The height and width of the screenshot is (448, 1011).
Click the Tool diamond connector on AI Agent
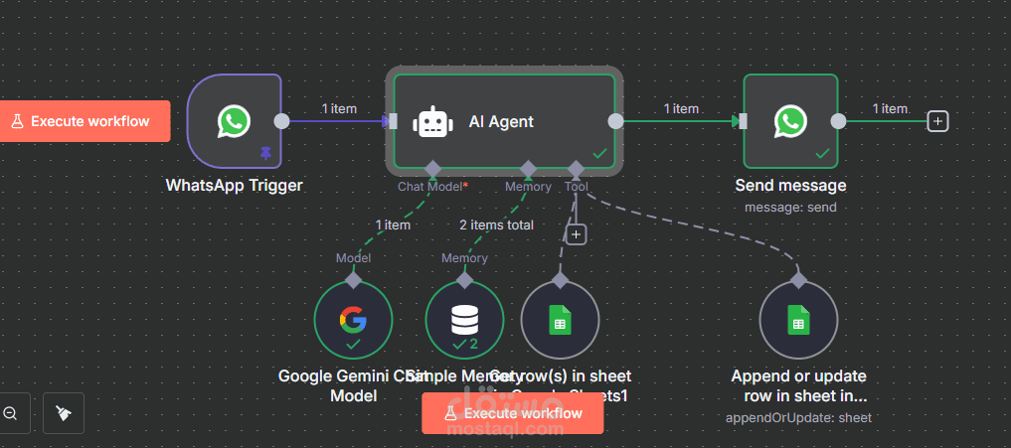(x=576, y=169)
